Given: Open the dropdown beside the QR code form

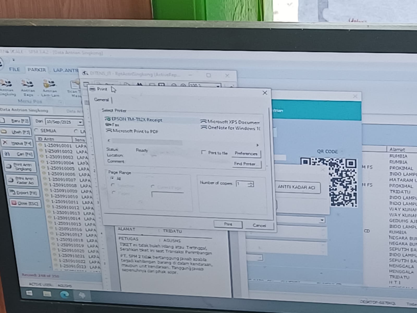Looking at the screenshot, I should click(x=322, y=220).
